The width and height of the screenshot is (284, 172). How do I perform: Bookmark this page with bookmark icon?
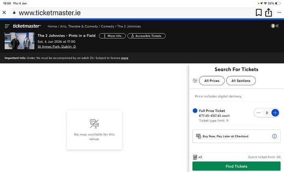click(x=259, y=13)
